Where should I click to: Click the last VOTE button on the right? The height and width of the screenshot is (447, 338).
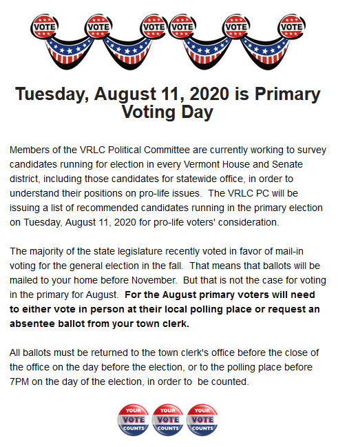[x=292, y=26]
